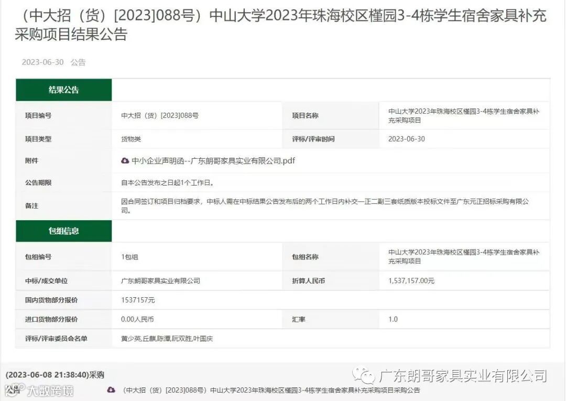Click the page title 中山大学2023年珠海校区槿园3-4栋
The width and height of the screenshot is (566, 401).
point(280,25)
